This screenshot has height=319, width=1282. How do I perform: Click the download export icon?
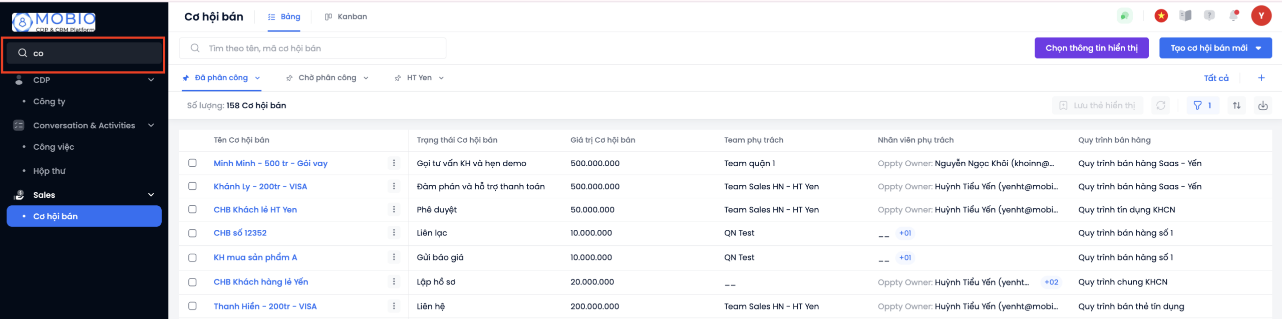[1262, 106]
